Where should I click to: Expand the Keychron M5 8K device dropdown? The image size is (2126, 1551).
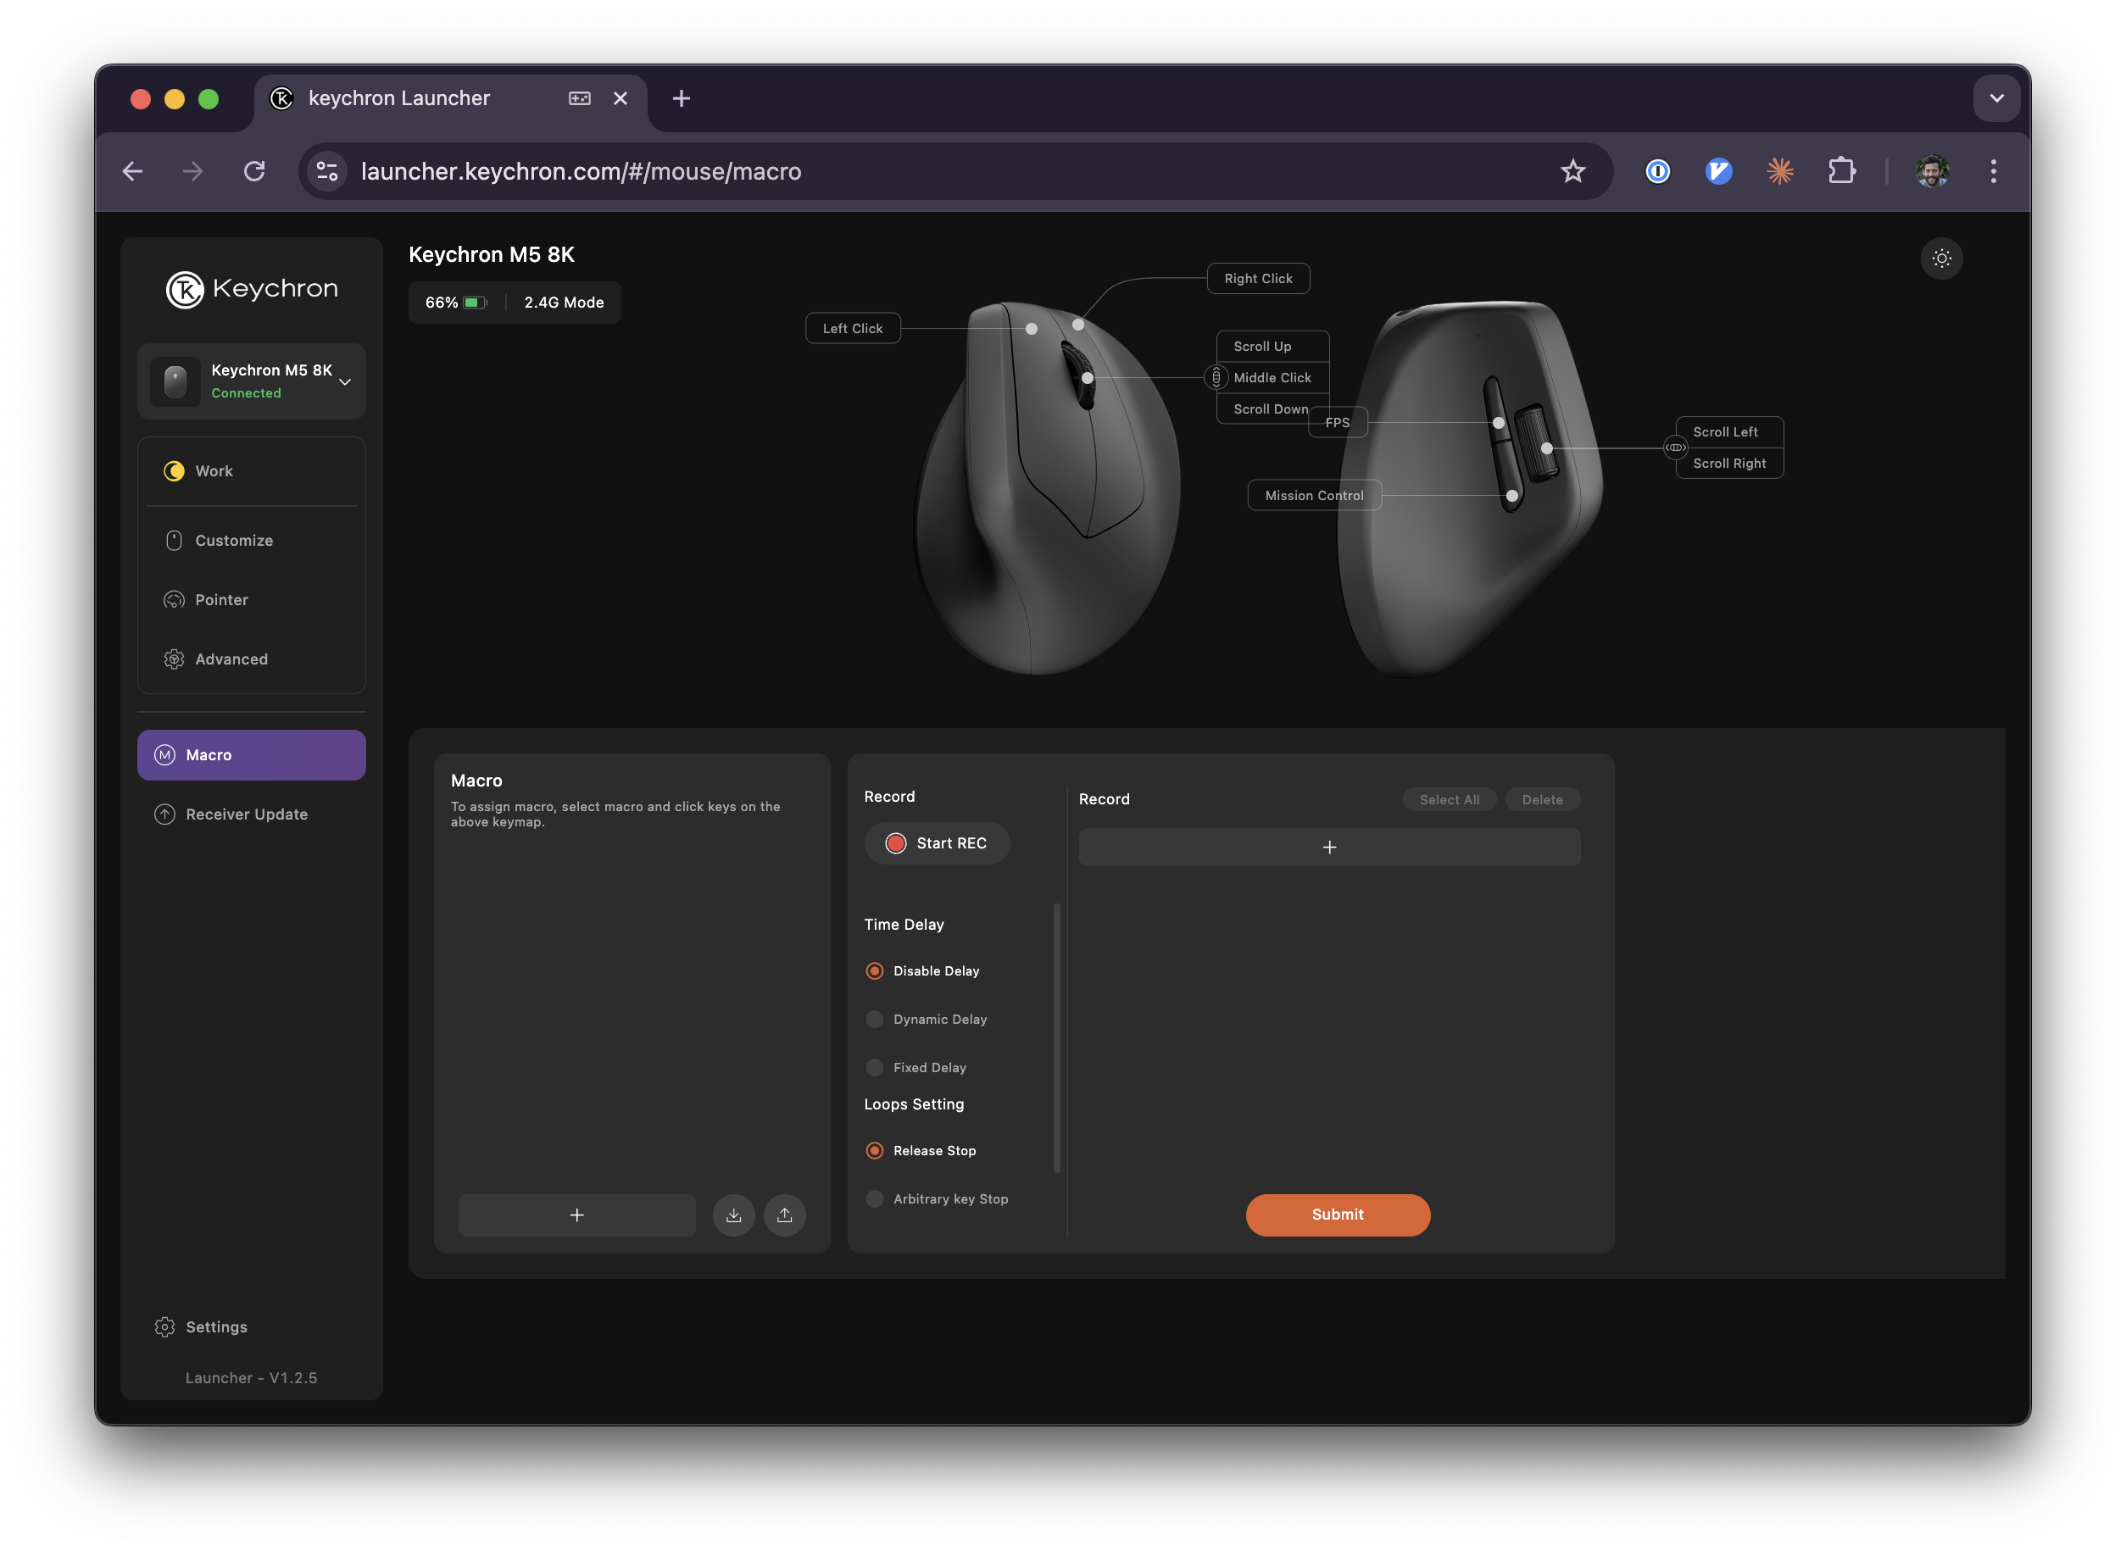click(x=345, y=381)
